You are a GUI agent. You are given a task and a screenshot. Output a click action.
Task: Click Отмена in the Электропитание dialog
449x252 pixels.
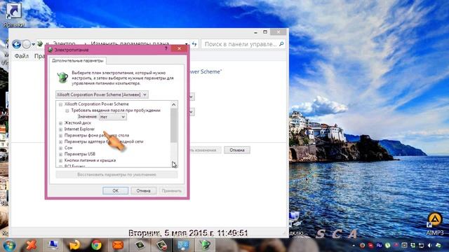[x=143, y=190]
